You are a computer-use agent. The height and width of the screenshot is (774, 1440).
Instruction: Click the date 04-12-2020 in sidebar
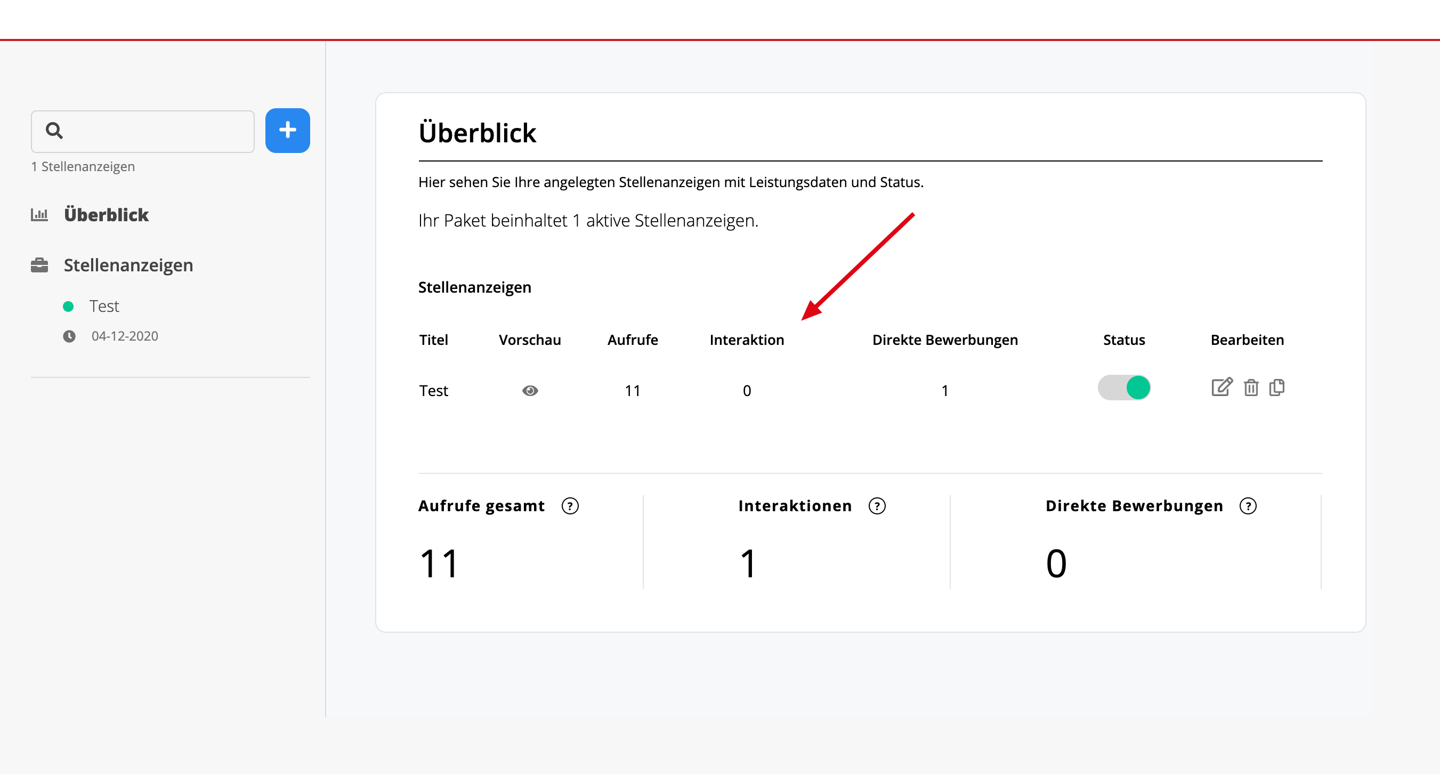125,336
